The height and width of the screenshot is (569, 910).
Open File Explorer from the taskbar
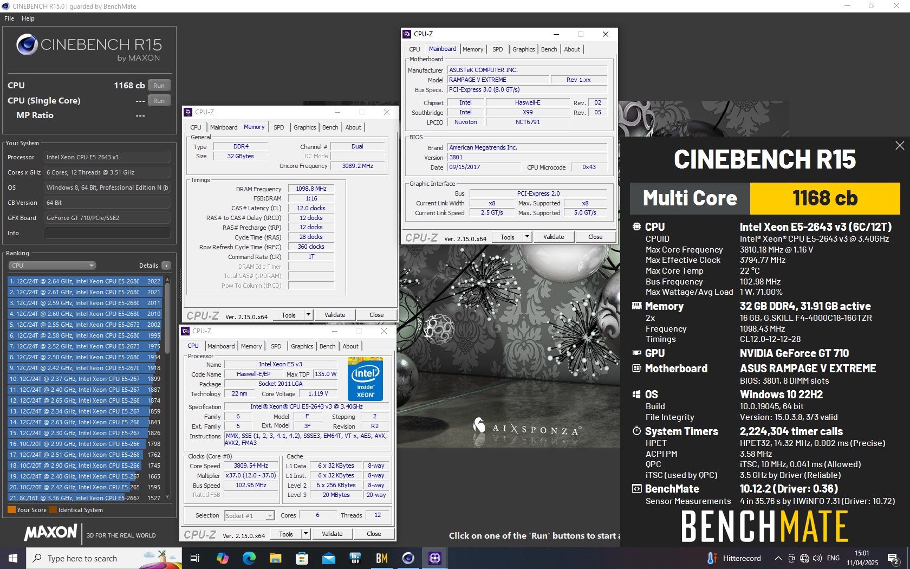[276, 558]
